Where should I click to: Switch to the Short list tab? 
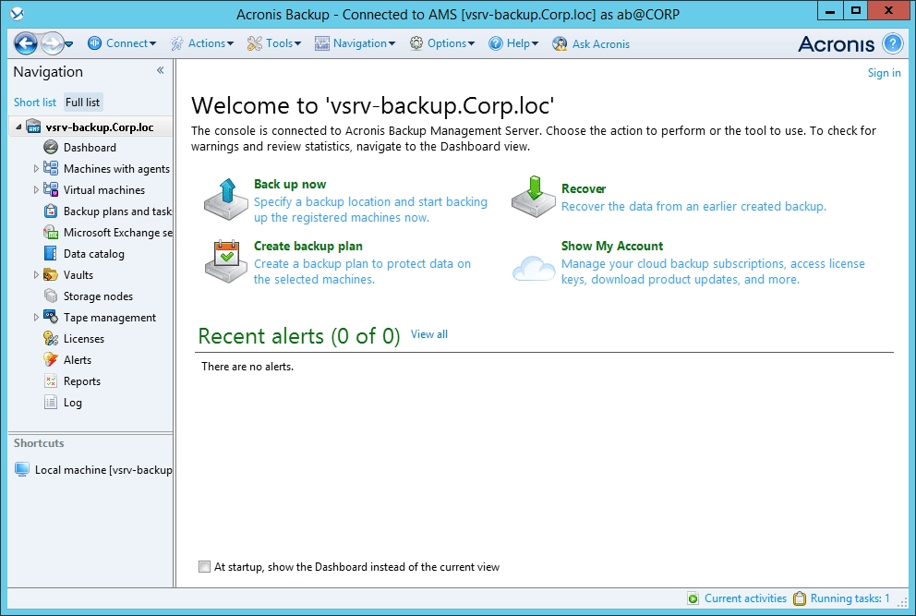tap(35, 103)
